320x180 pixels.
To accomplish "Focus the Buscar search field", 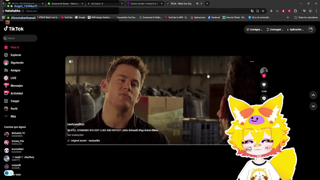I will coord(20,38).
